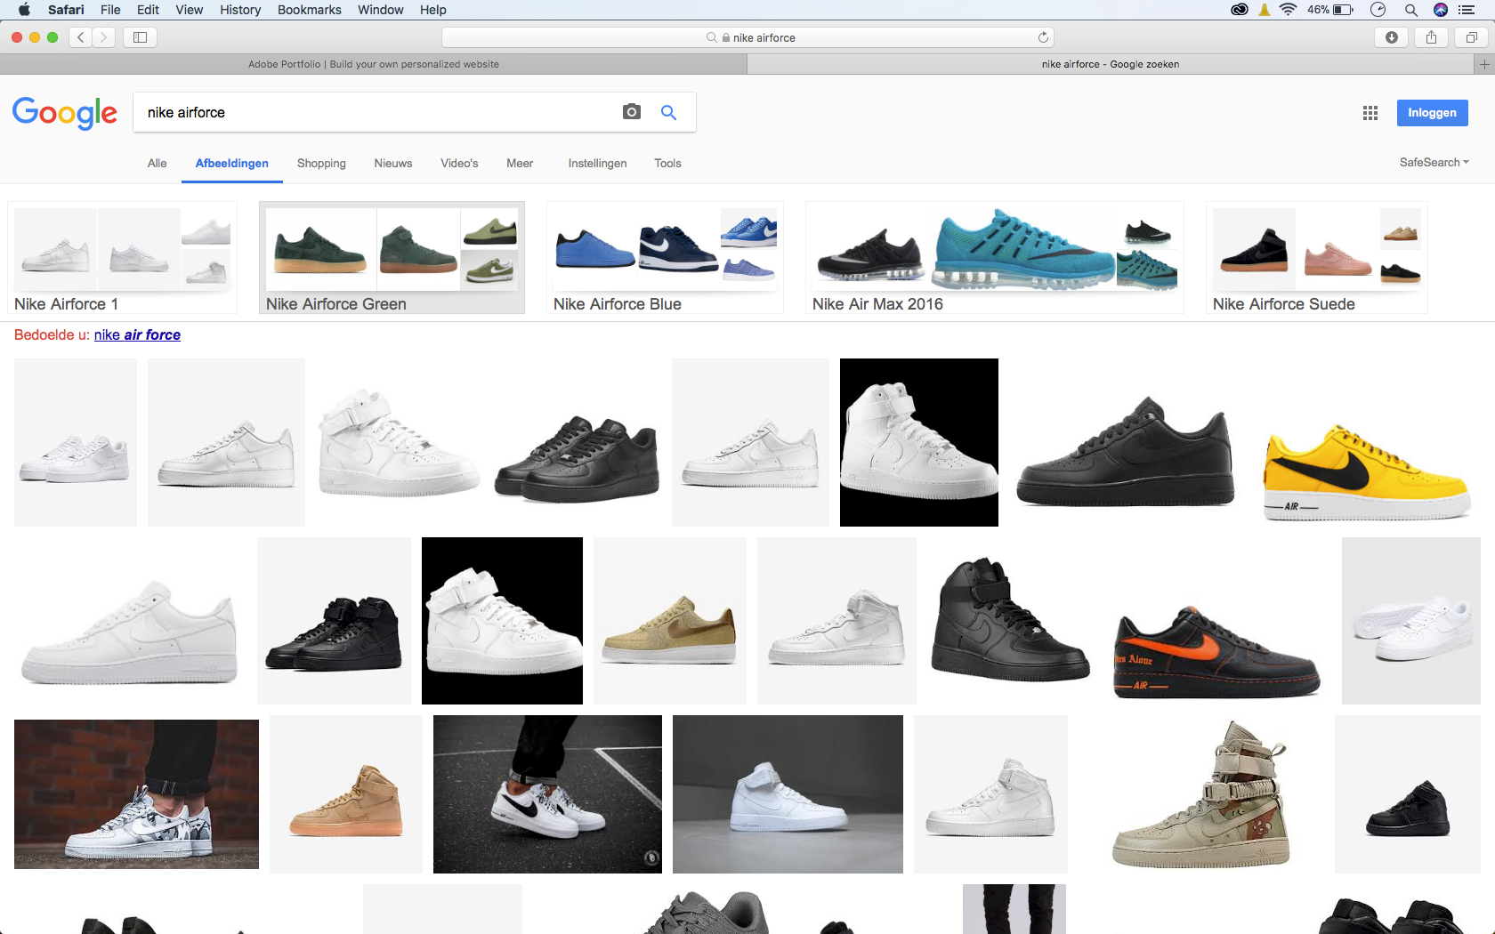This screenshot has height=934, width=1495.
Task: Click the Google search text field
Action: pyautogui.click(x=378, y=113)
